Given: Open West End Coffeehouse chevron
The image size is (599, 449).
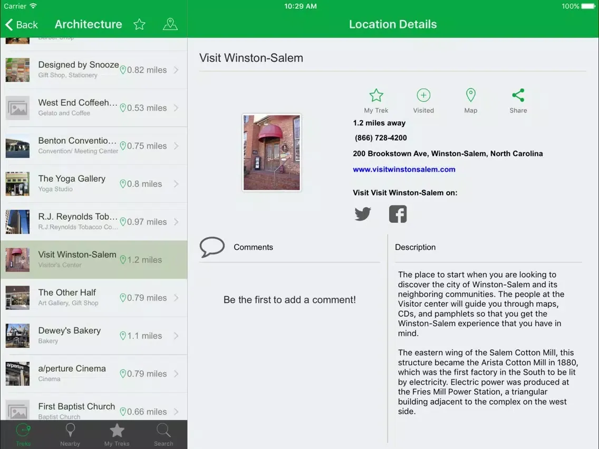Looking at the screenshot, I should (x=176, y=108).
